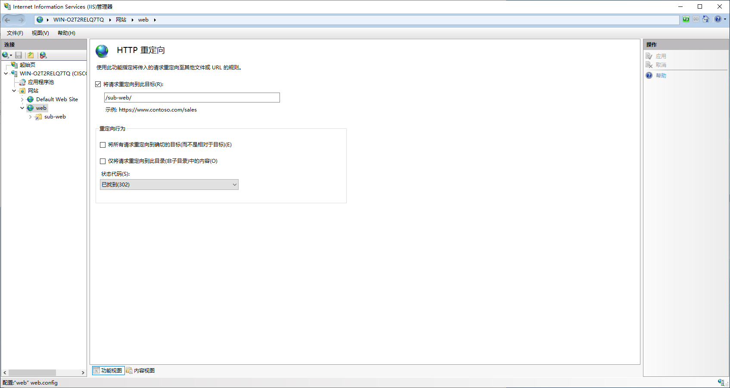This screenshot has width=730, height=388.
Task: Expand the sub-web tree node
Action: coord(30,117)
